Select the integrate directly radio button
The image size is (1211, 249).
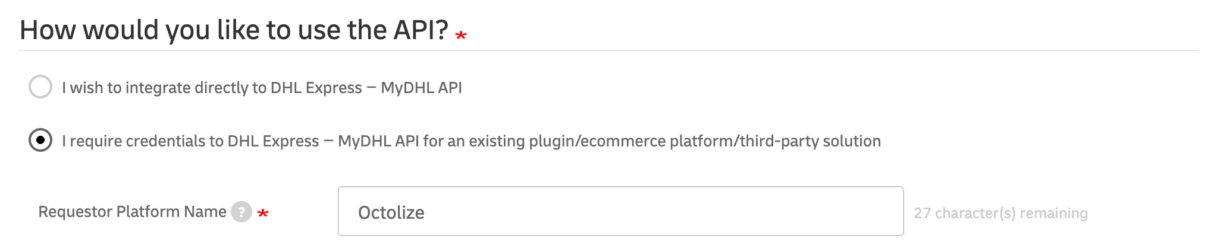(40, 87)
